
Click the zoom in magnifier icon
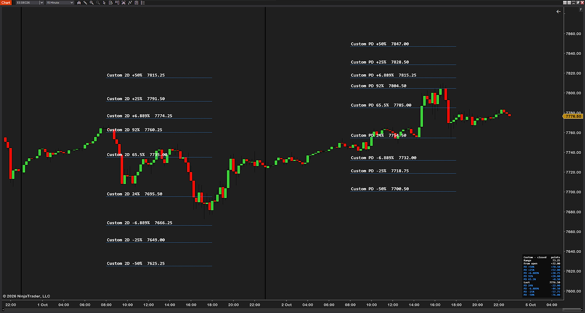[x=91, y=2]
